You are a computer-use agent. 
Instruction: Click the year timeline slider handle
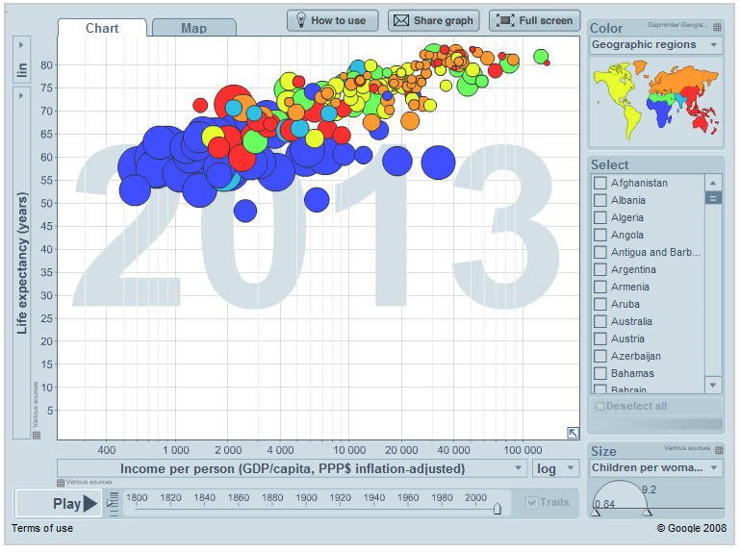497,509
